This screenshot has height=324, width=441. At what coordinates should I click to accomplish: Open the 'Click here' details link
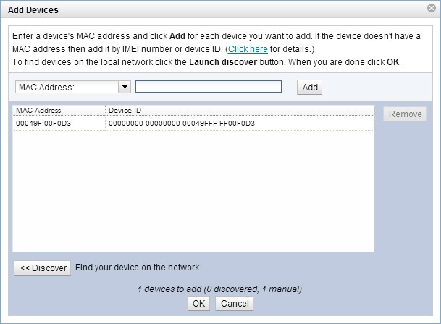click(247, 48)
